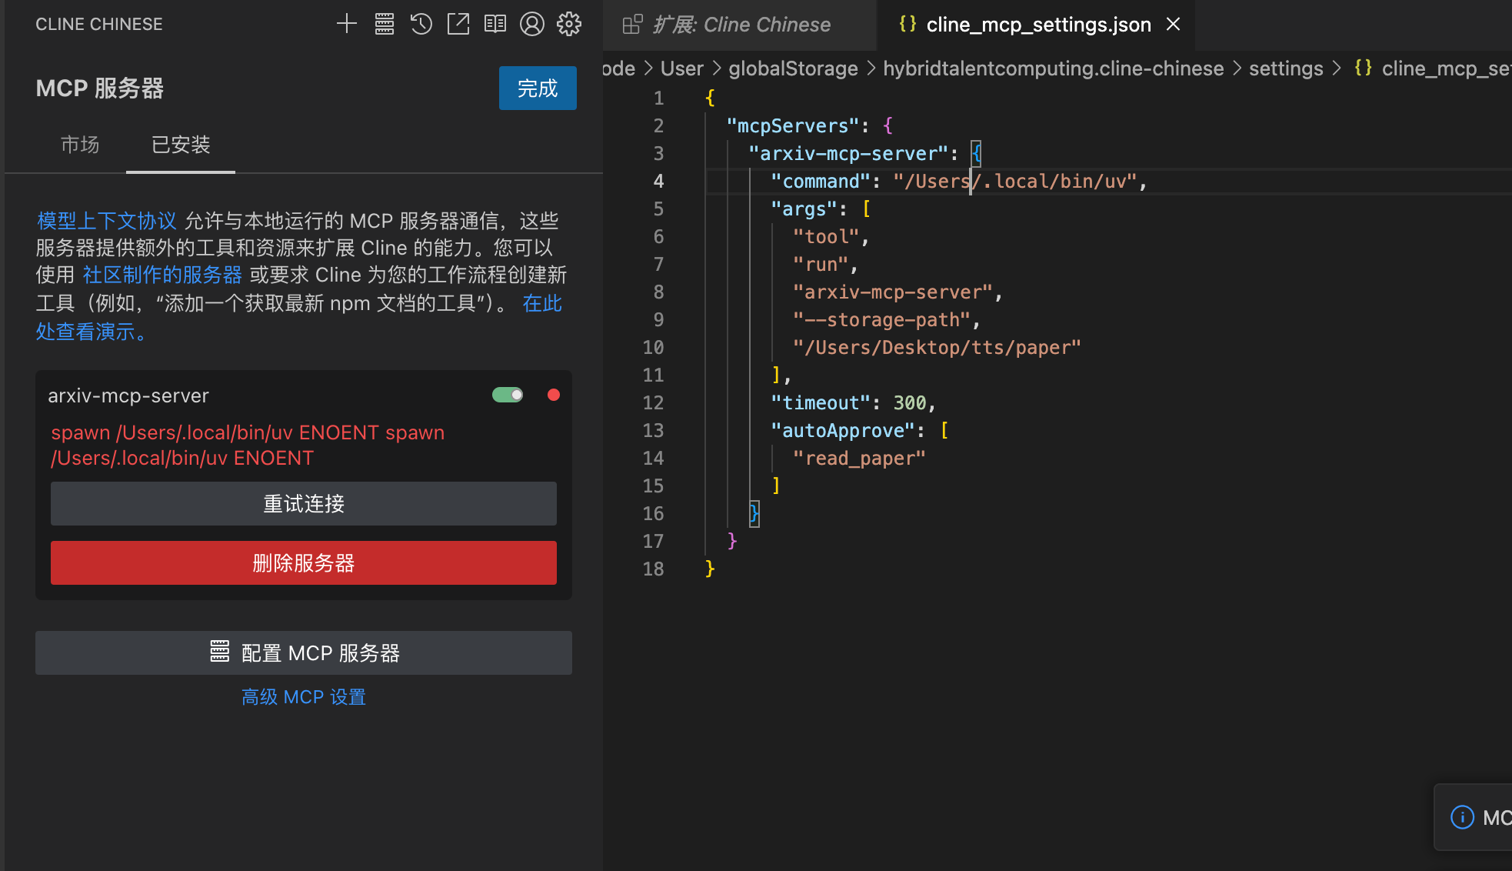Image resolution: width=1512 pixels, height=871 pixels.
Task: Select the 扩展: Cline Chinese editor tab
Action: click(x=741, y=25)
